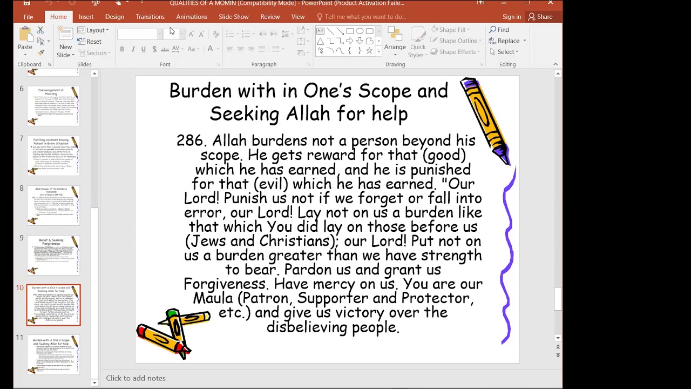The width and height of the screenshot is (691, 389).
Task: Select the Left Brace shape
Action: pos(350,51)
